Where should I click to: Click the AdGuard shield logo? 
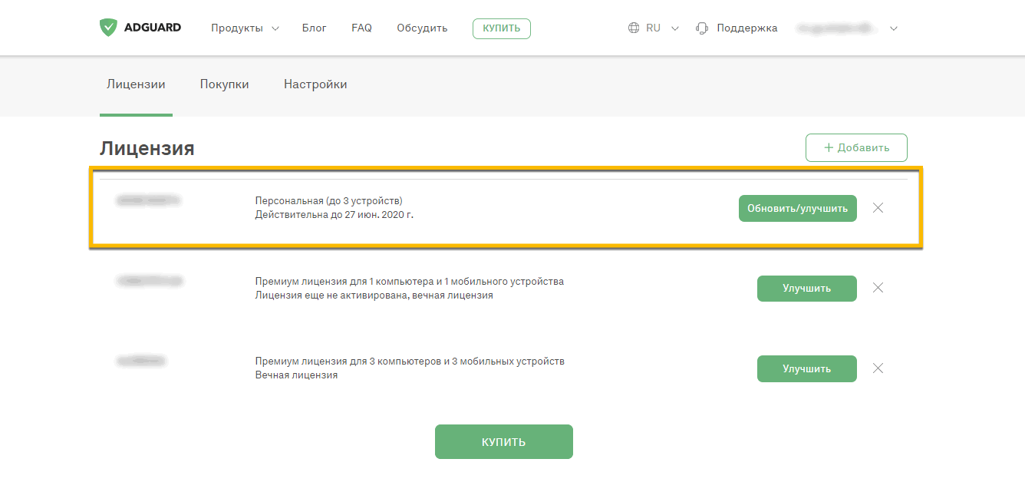(109, 28)
